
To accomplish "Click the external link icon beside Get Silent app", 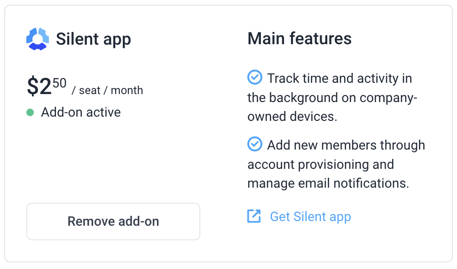I will coord(254,216).
